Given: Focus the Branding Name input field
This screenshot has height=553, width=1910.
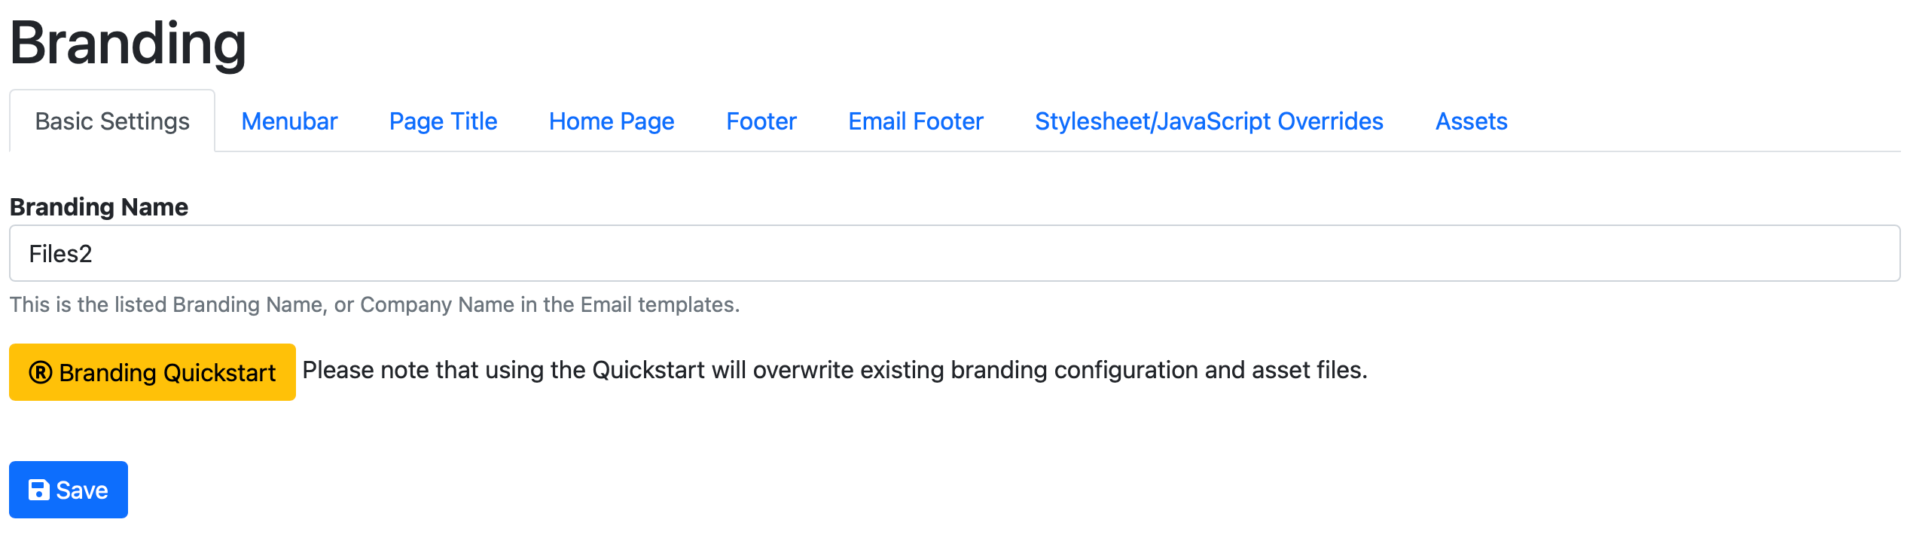Looking at the screenshot, I should point(954,254).
